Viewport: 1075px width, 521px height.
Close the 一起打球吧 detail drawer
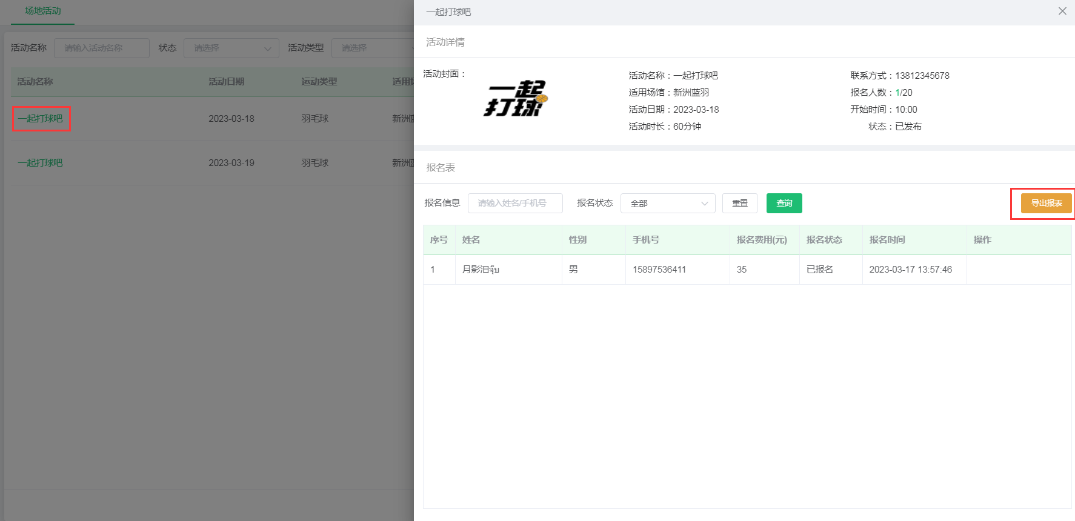1062,12
